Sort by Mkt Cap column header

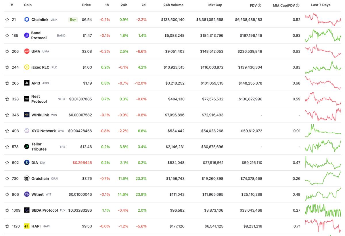tap(215, 5)
